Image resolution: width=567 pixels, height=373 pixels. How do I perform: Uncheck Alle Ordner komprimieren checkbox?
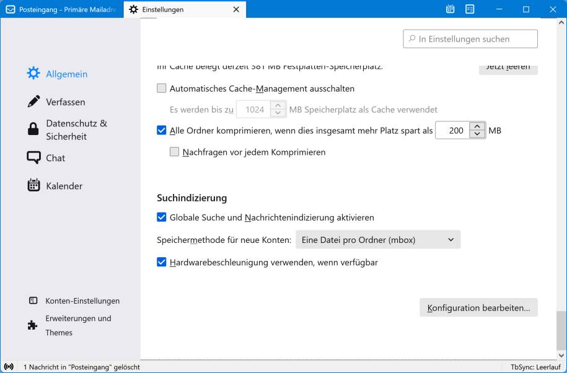162,131
